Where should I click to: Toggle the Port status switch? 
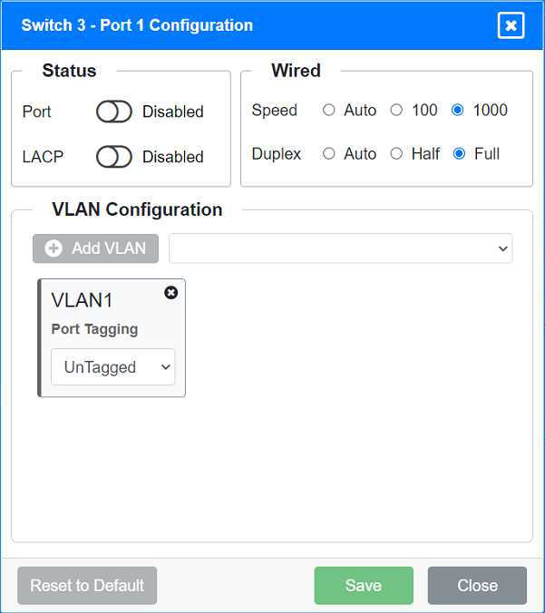coord(114,112)
